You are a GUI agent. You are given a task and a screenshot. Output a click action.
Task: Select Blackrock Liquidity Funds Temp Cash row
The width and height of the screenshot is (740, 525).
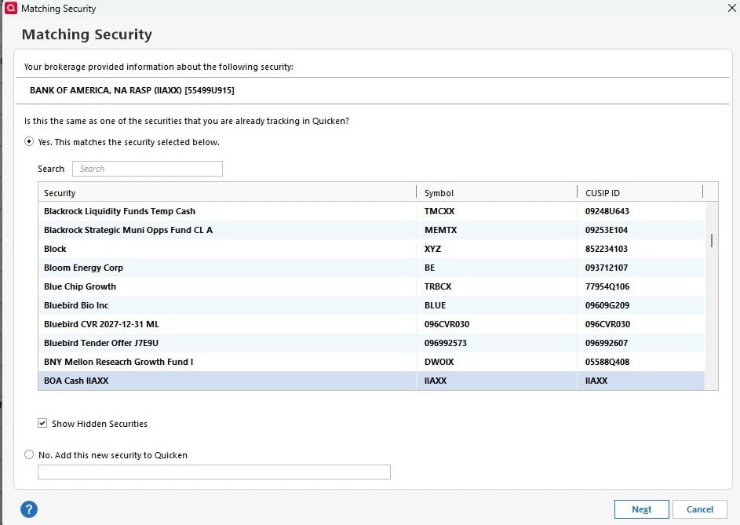[228, 211]
